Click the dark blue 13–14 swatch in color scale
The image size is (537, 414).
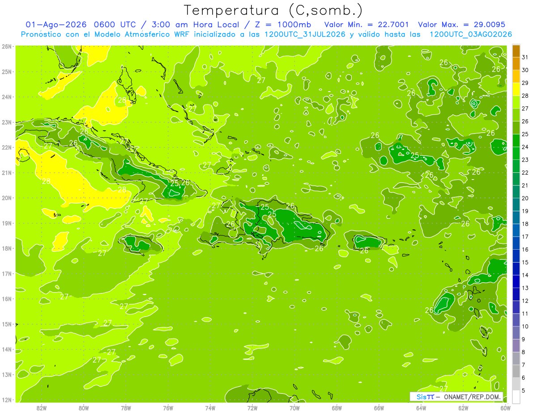pos(516,281)
